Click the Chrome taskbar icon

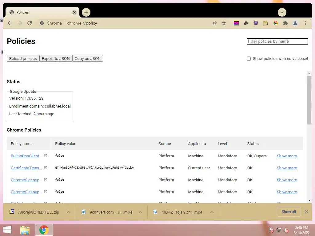[x=44, y=230]
